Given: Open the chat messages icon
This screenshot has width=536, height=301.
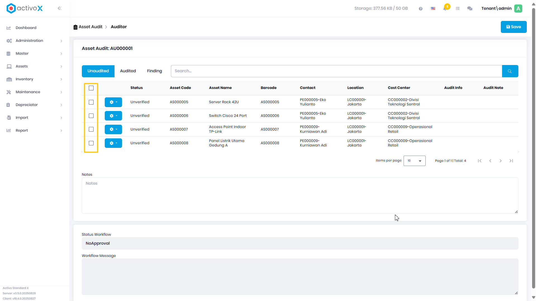Looking at the screenshot, I should click(470, 9).
